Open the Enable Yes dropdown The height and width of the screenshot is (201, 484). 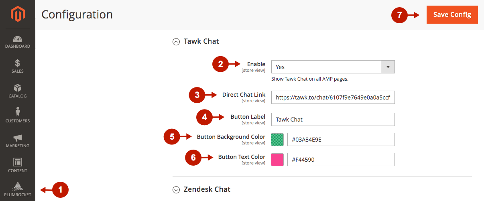(x=326, y=67)
